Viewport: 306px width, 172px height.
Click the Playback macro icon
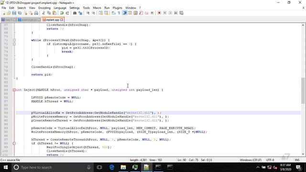(170, 13)
